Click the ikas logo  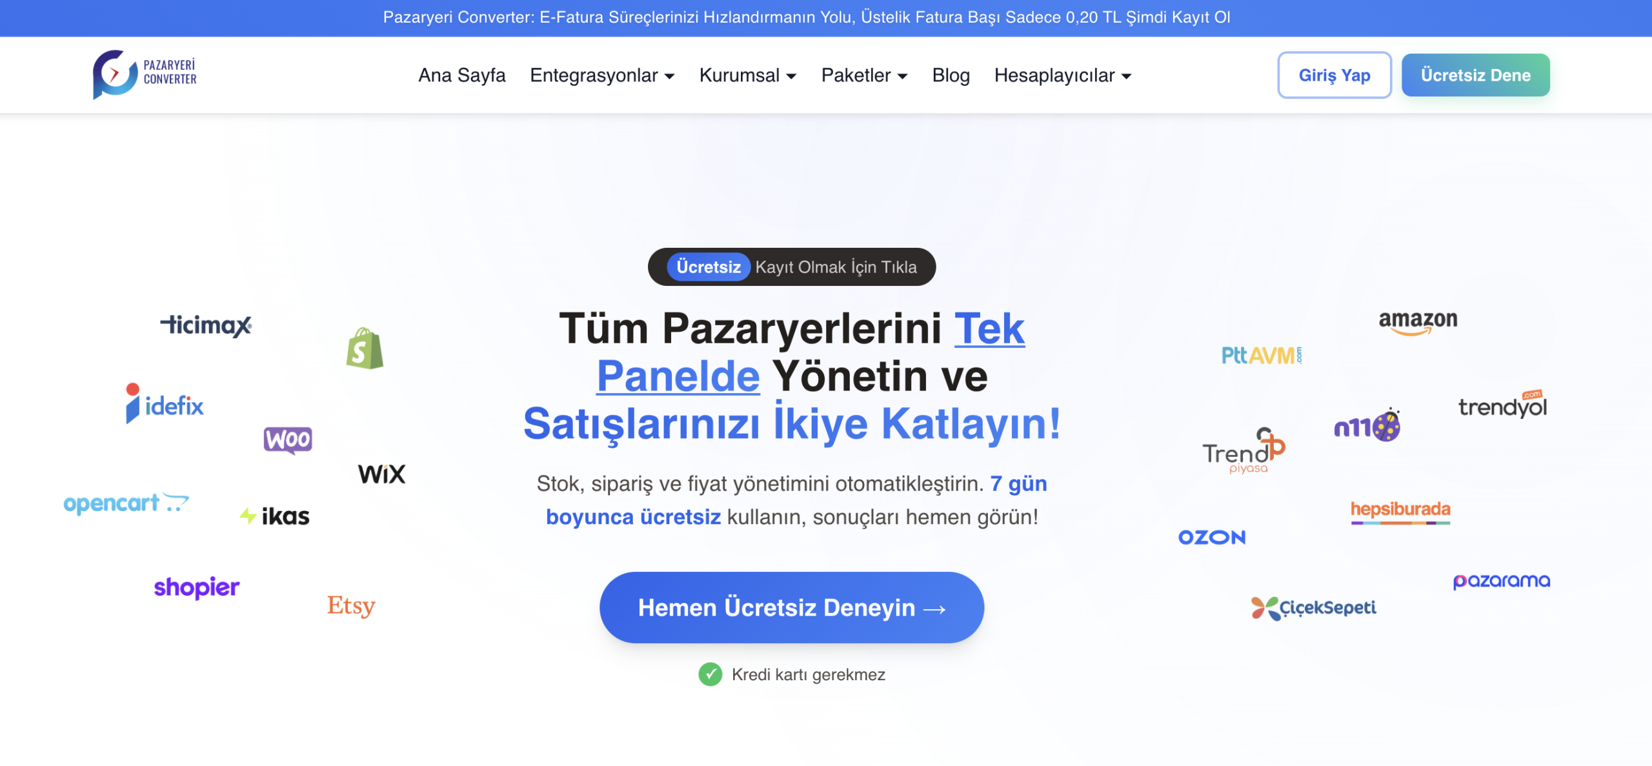(275, 516)
